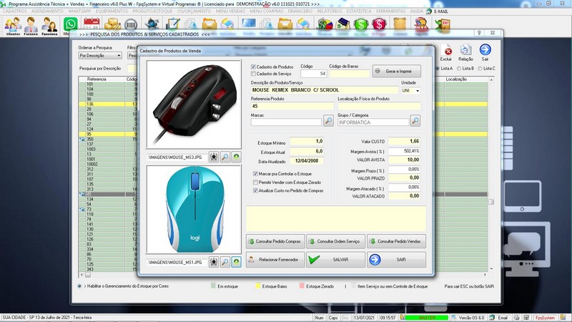
Task: Click the Estoque Atual field
Action: point(307,151)
